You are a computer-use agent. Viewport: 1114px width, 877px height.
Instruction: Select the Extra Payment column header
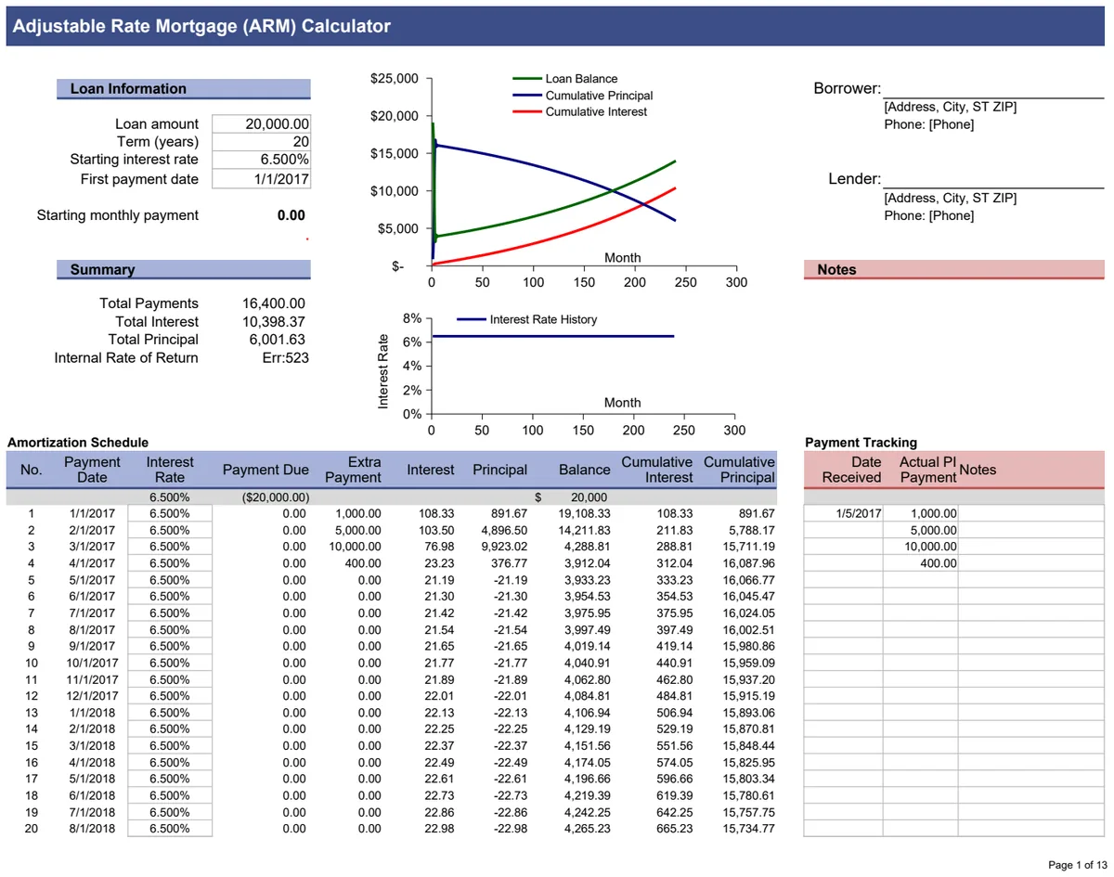click(x=353, y=470)
